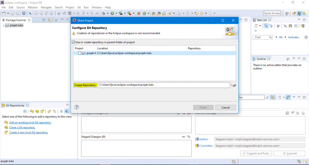
Task: Click the Find field in Task List
Action: pyautogui.click(x=263, y=37)
